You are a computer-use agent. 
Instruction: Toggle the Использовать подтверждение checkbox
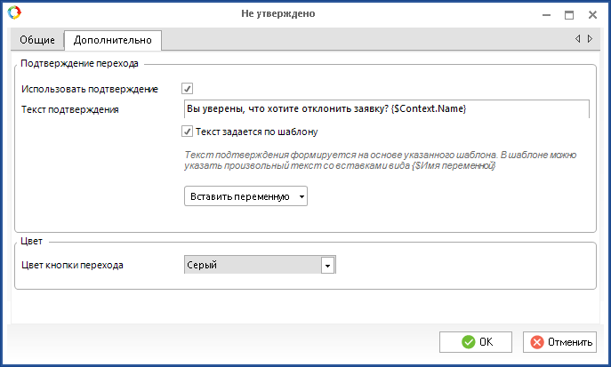187,89
